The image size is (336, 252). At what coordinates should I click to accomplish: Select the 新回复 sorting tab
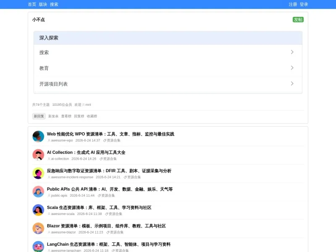pos(39,116)
